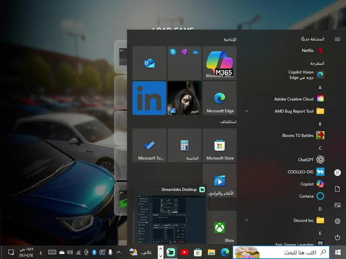The width and height of the screenshot is (346, 259).
Task: Click the taskbar scroll down arrow
Action: (x=161, y=256)
